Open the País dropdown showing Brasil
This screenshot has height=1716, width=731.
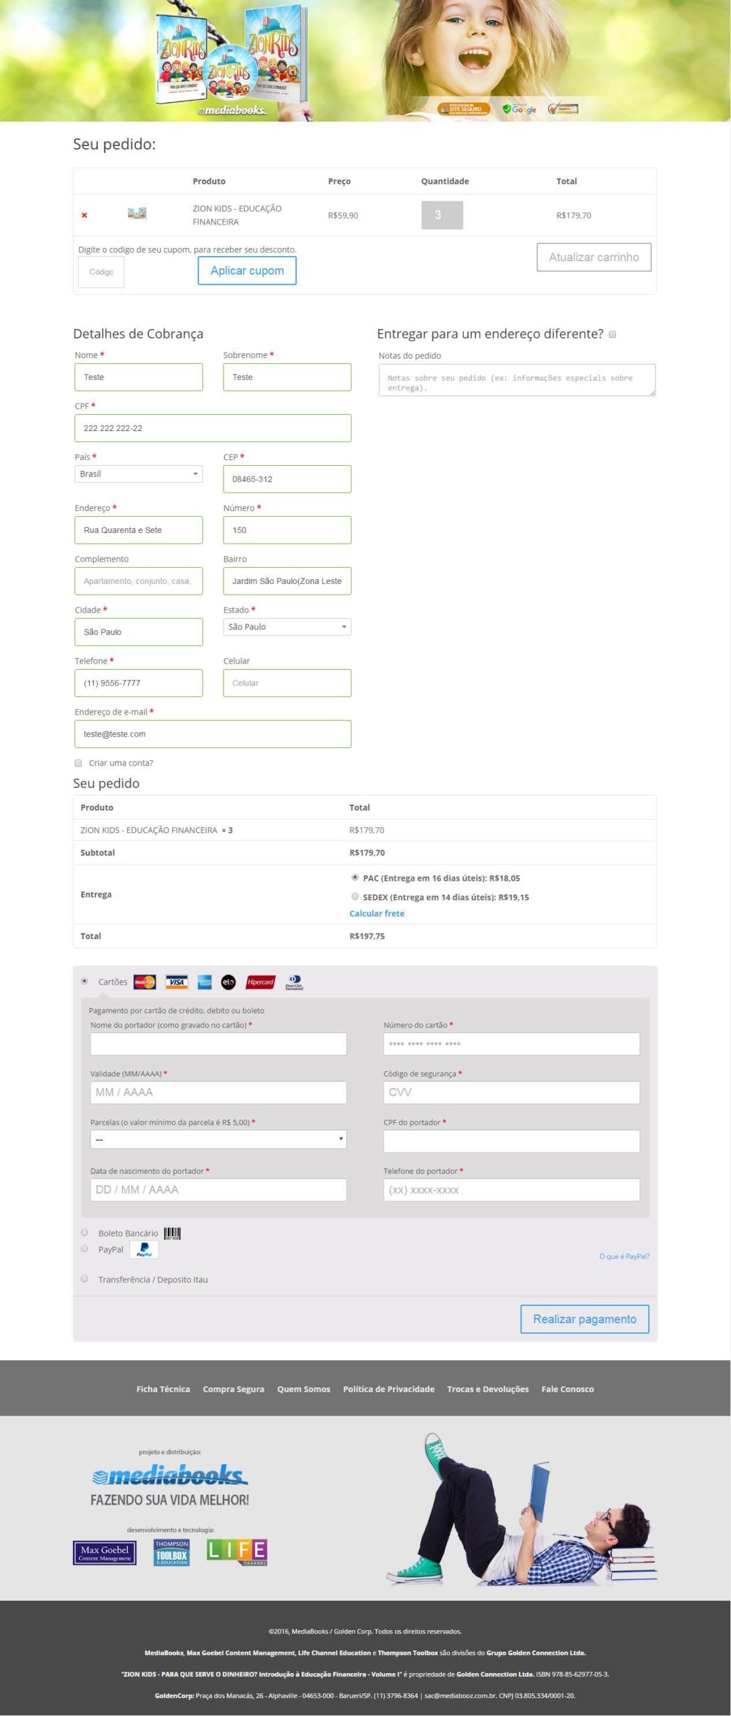coord(139,474)
